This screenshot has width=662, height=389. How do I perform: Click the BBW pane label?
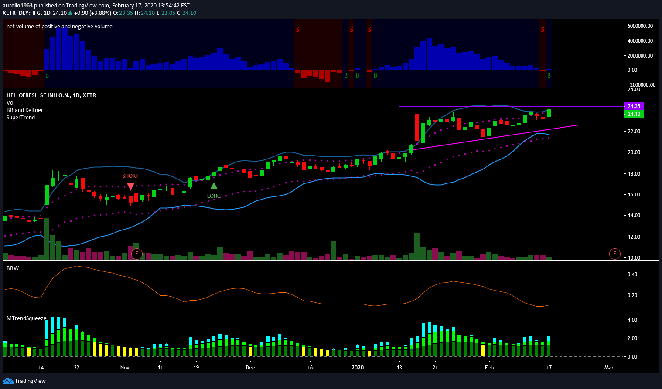coord(13,268)
